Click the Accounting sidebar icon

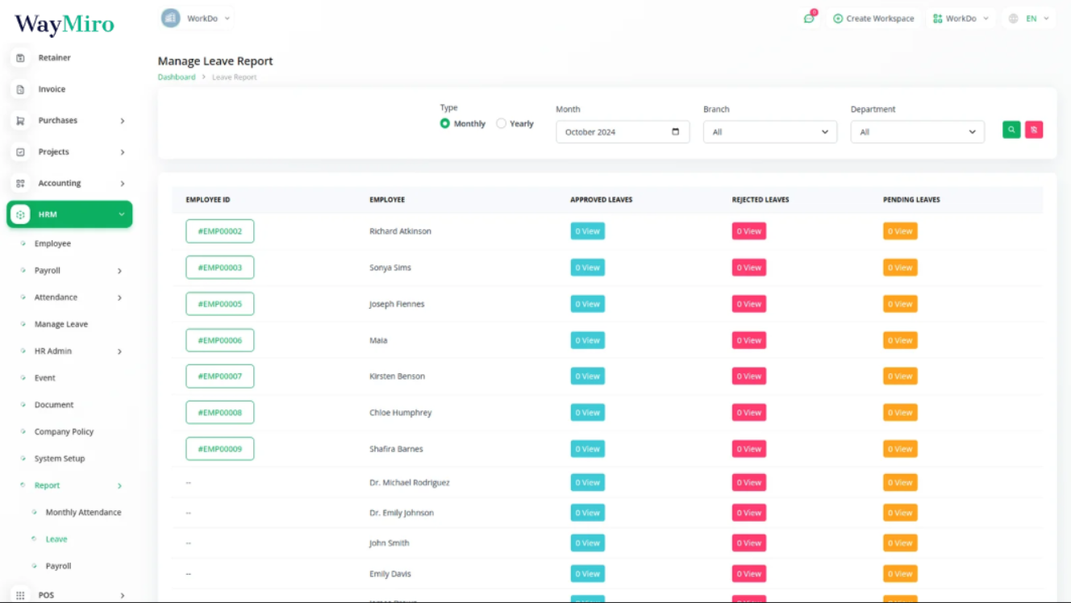(21, 184)
